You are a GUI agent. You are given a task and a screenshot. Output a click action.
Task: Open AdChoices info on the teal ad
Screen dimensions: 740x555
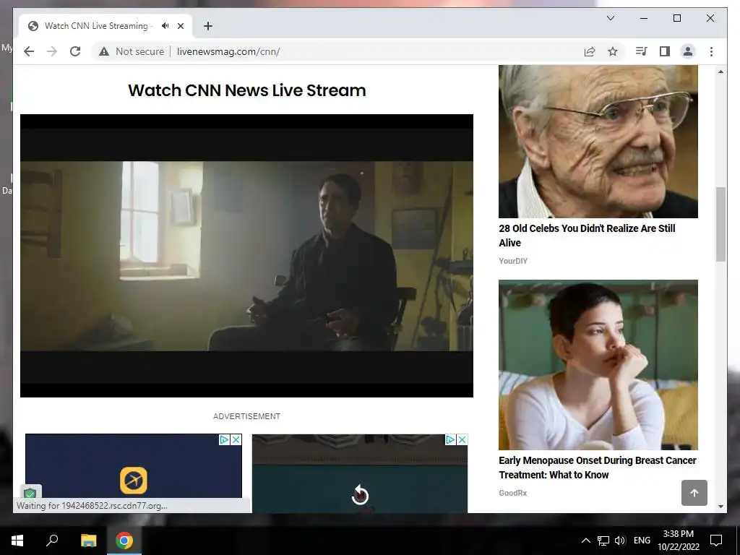coord(450,440)
